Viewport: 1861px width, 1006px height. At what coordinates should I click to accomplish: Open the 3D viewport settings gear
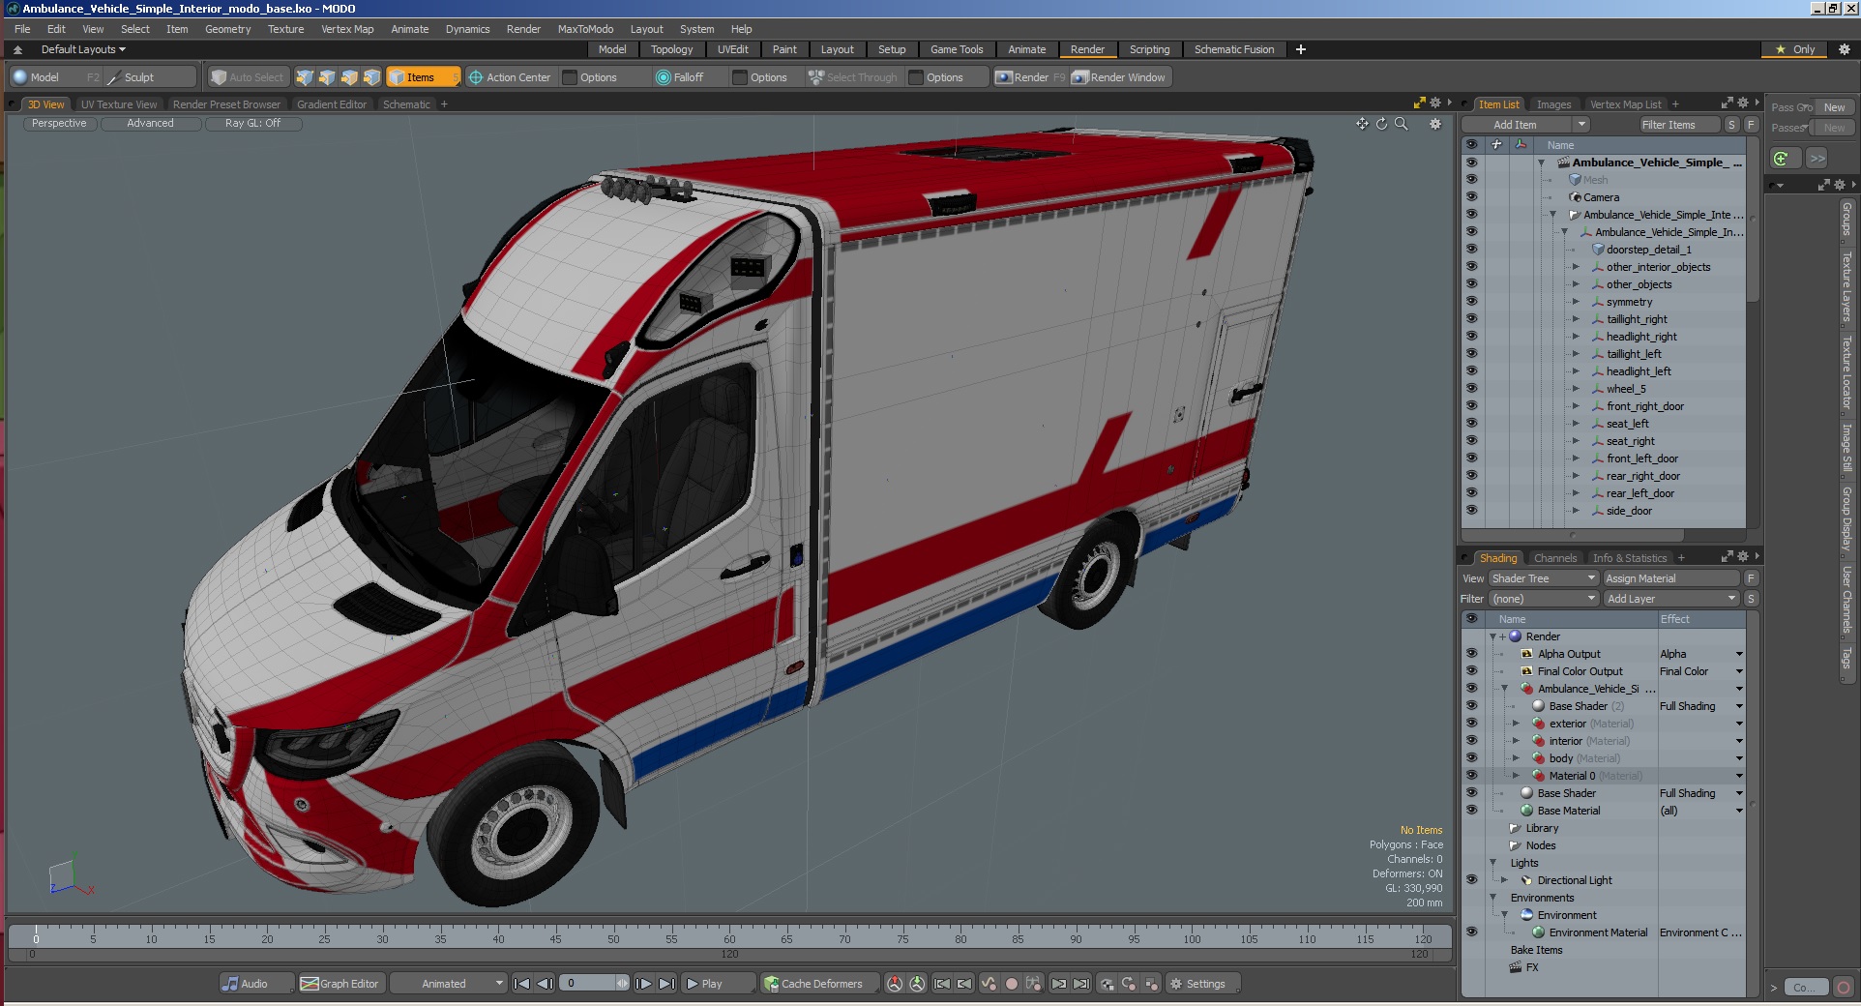(x=1435, y=124)
